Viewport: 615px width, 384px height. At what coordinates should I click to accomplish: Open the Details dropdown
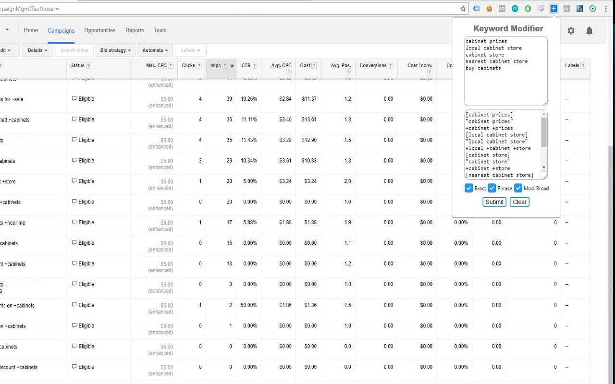(37, 50)
